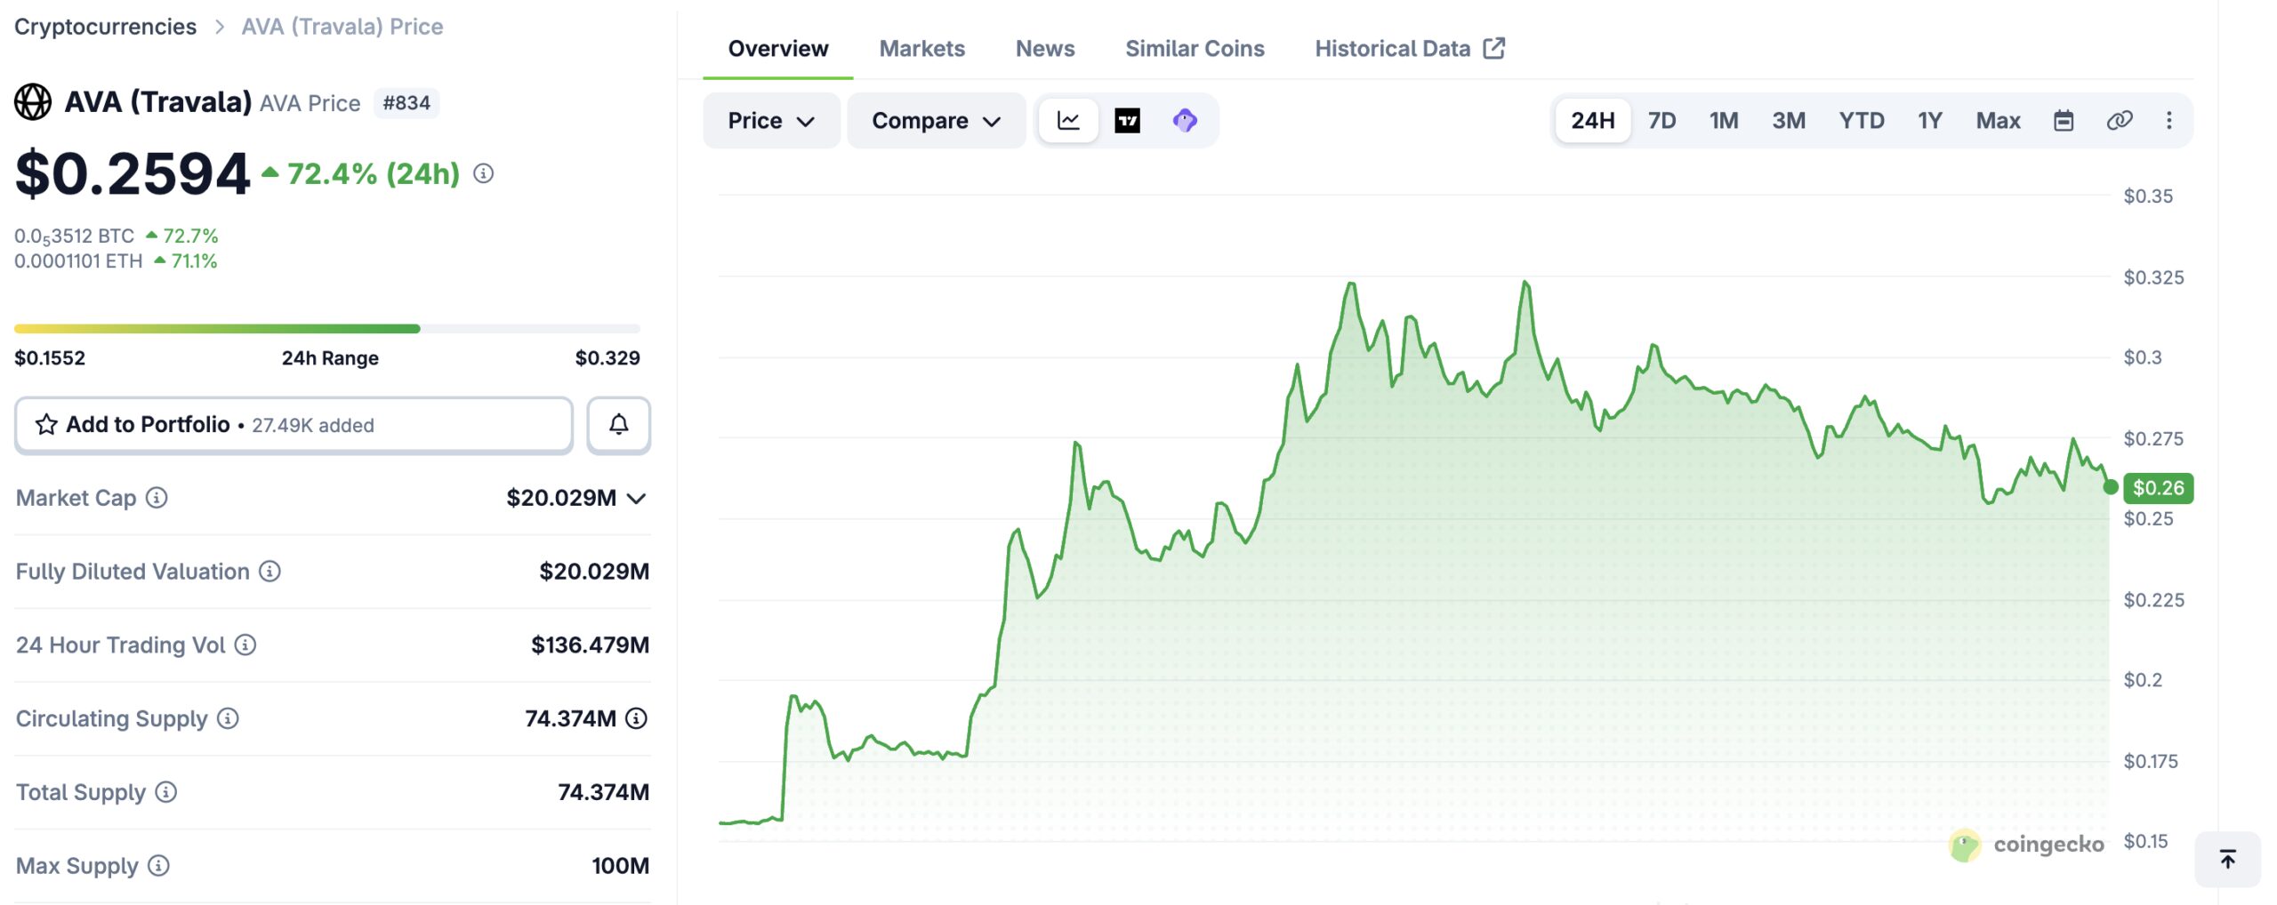The image size is (2277, 905).
Task: Click the price alert bell icon
Action: pos(618,425)
